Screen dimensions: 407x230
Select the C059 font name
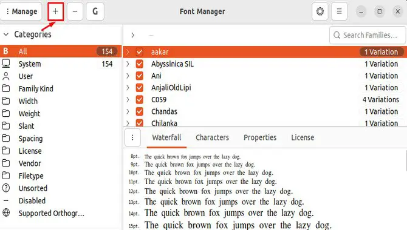coord(159,100)
